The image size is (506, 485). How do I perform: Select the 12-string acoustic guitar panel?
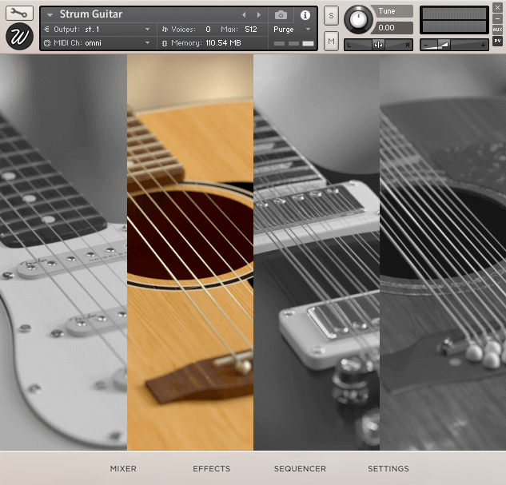(443, 252)
